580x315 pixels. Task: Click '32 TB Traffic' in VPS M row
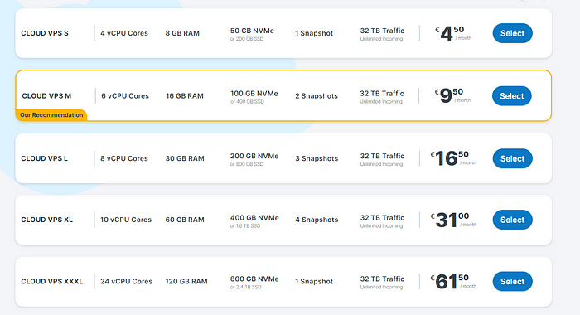tap(382, 94)
